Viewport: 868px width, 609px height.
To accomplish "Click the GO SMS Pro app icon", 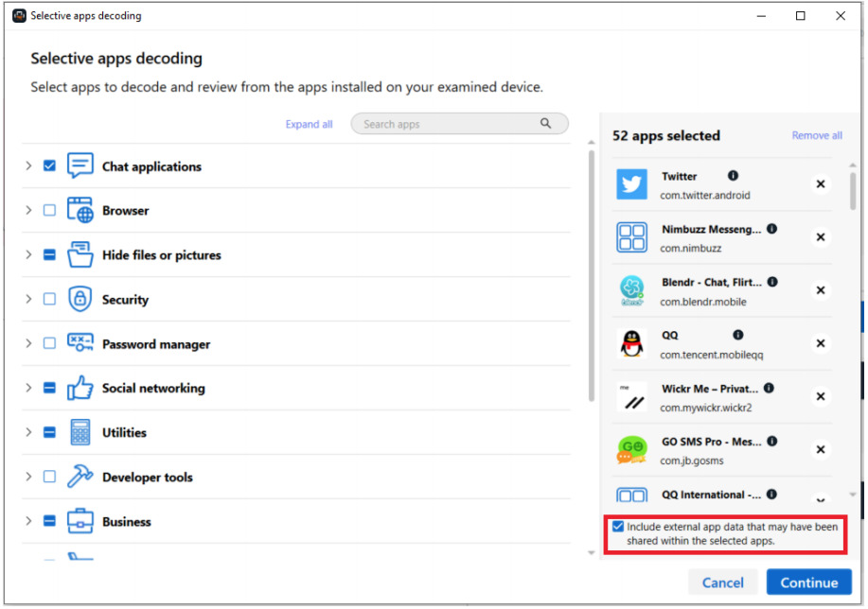I will pos(632,450).
